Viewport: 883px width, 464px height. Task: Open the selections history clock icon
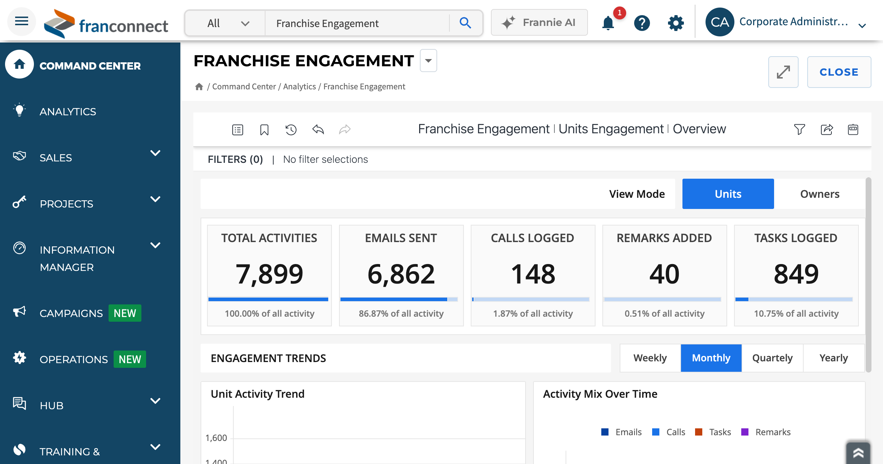(291, 130)
